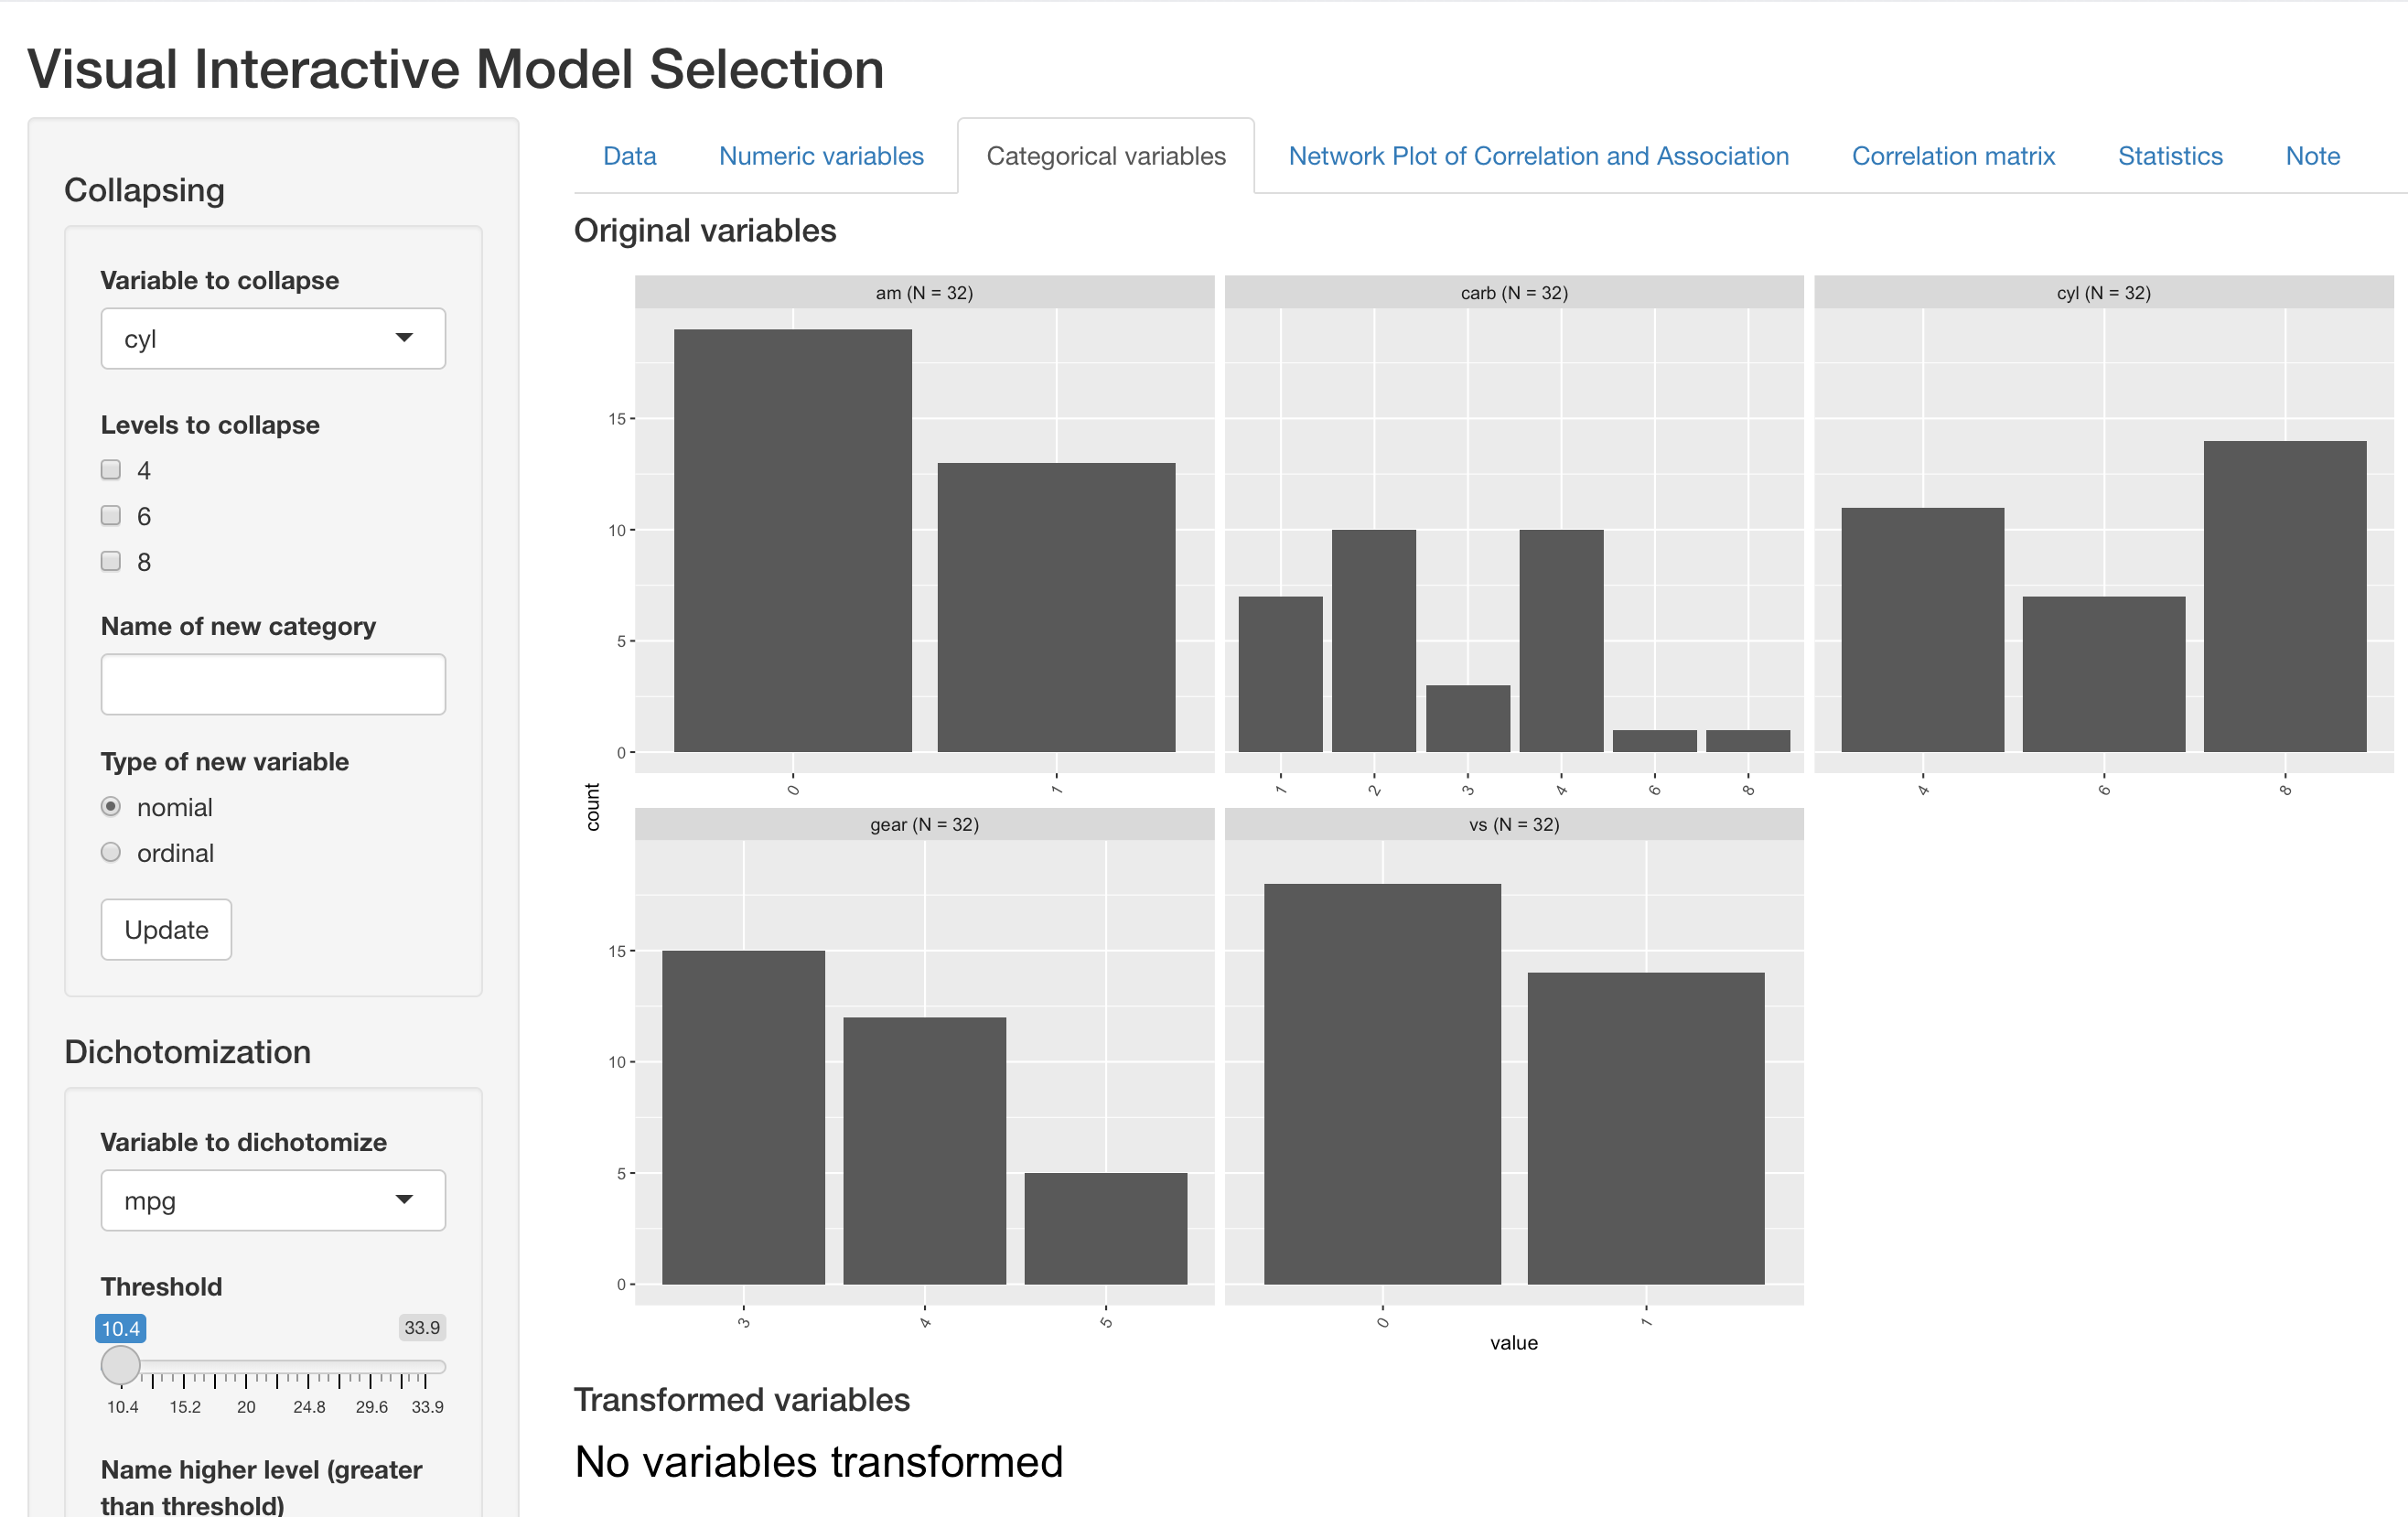Open the Variable to collapse dropdown
This screenshot has width=2408, height=1517.
coord(272,339)
